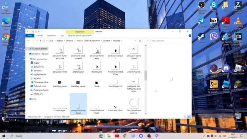Select the ArrowCursorDecalDrag file
The height and width of the screenshot is (139, 247).
click(115, 69)
